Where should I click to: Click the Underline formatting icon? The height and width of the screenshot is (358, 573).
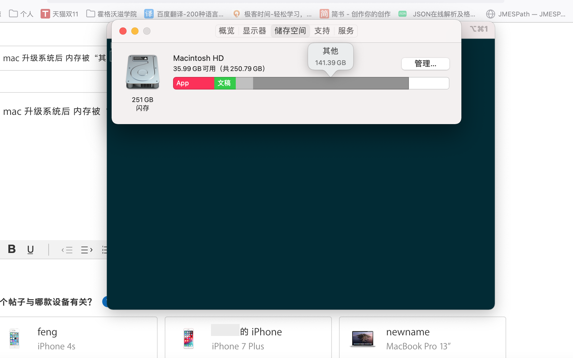tap(30, 249)
